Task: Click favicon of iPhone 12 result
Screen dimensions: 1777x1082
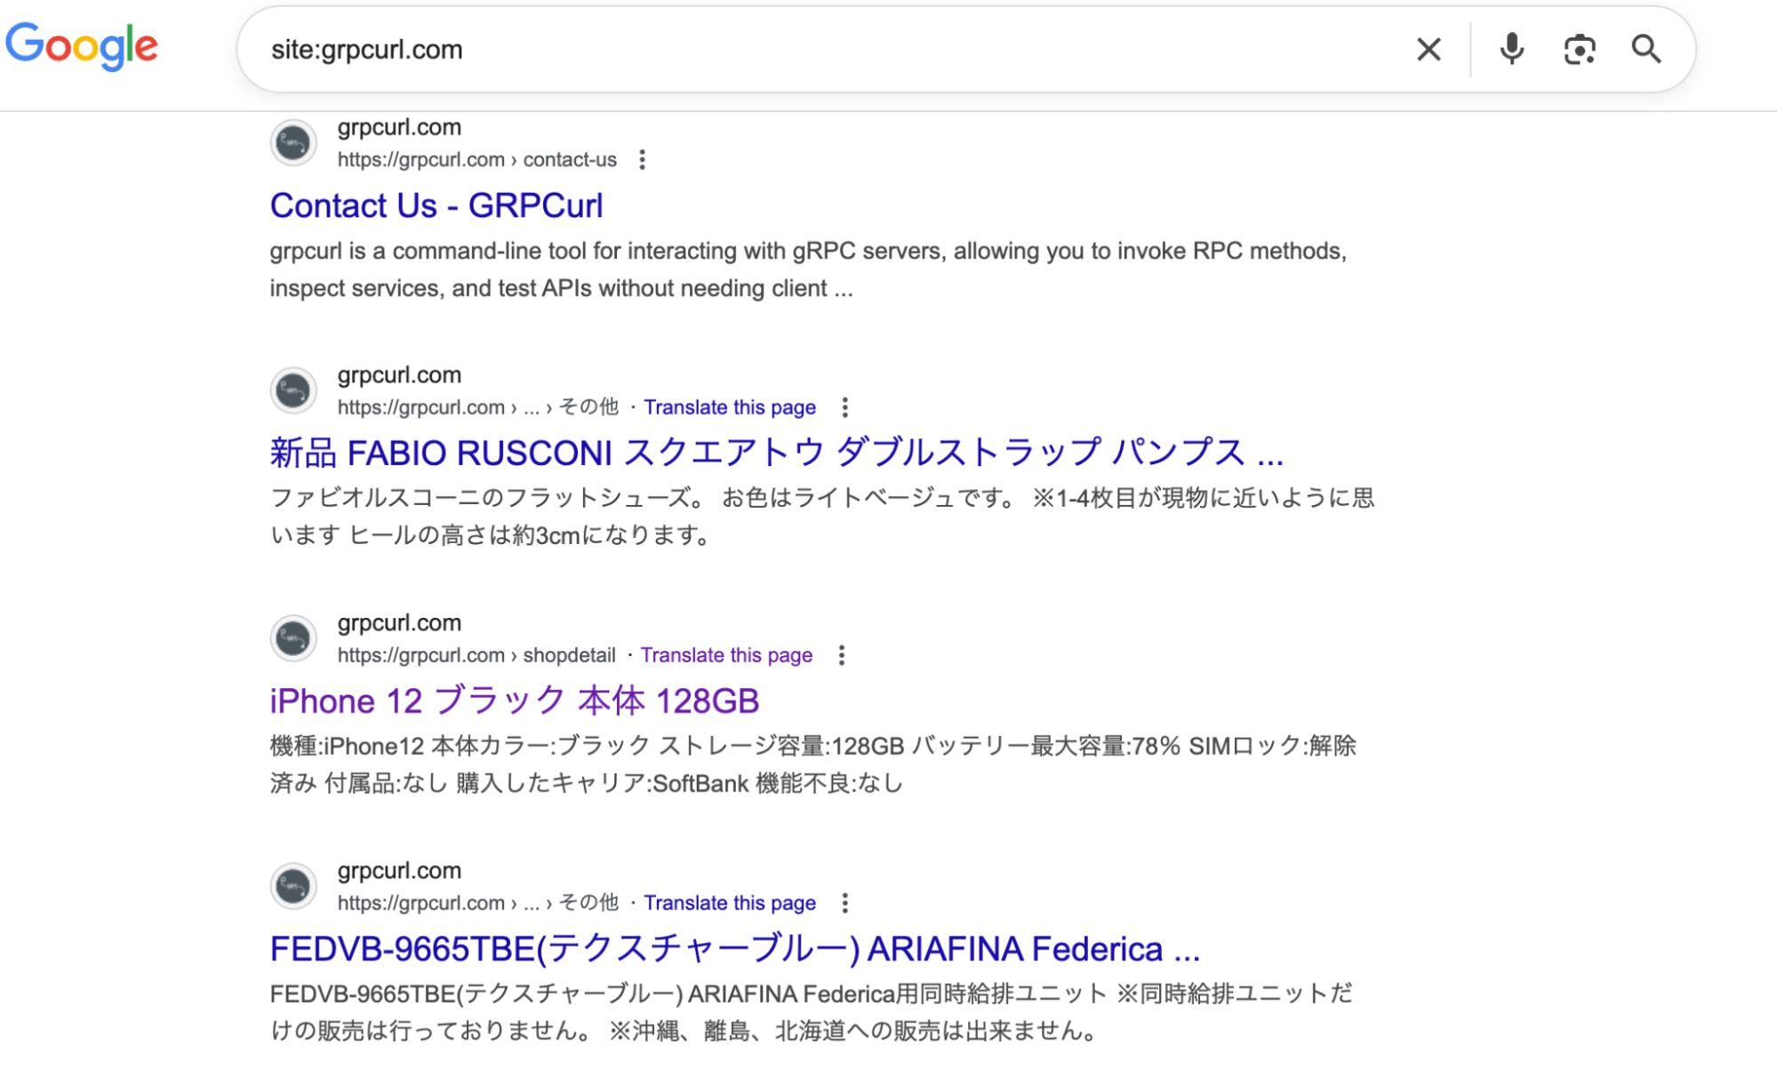Action: [293, 638]
